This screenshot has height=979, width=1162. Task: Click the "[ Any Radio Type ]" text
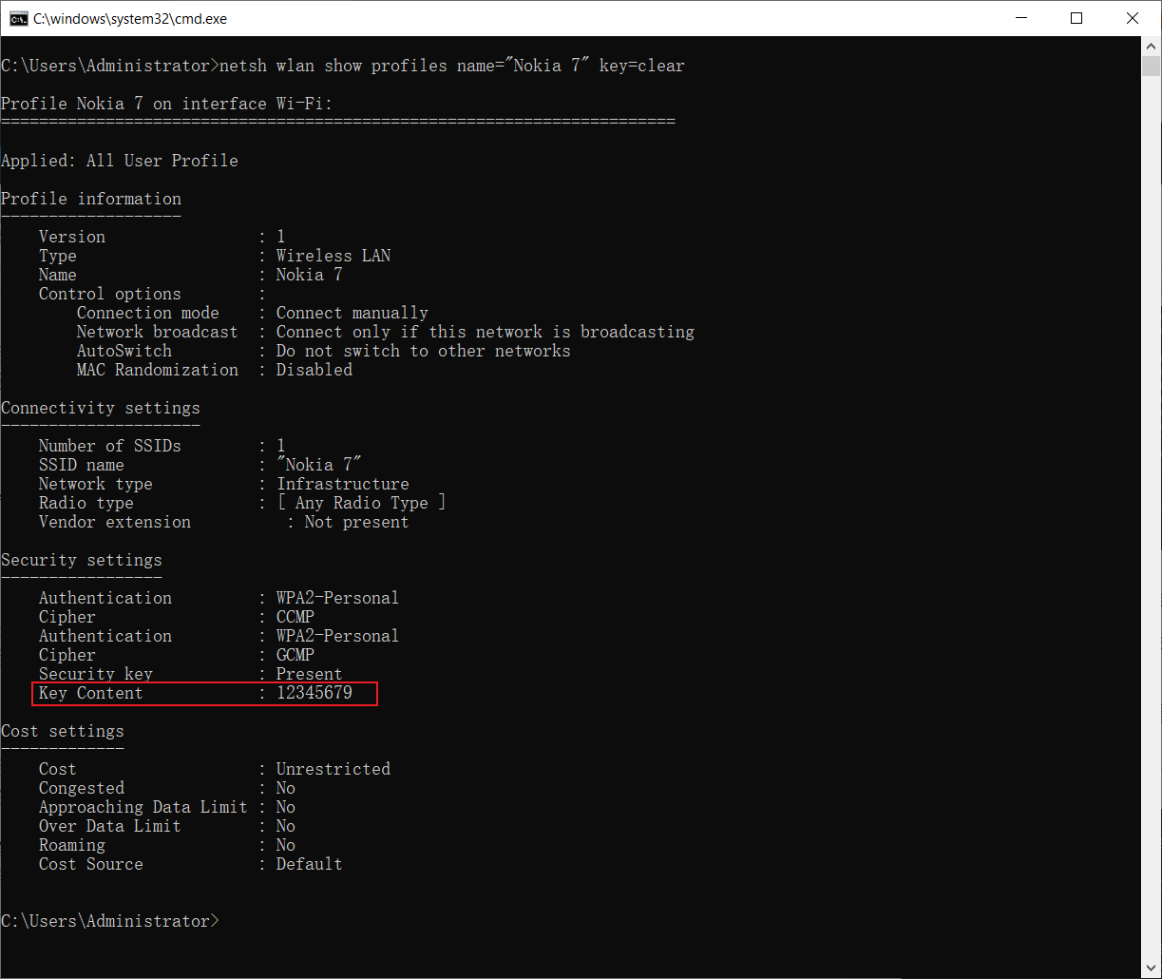click(361, 503)
